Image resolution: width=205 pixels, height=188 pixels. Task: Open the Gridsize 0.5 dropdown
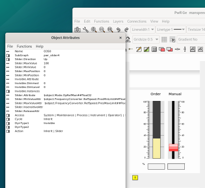click(146, 39)
